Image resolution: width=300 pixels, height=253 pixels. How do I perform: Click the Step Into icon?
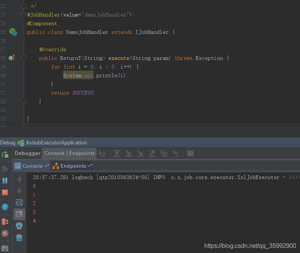pos(129,153)
